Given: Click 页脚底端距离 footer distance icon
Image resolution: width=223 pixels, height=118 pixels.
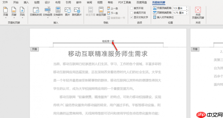Looking at the screenshot, I should (x=155, y=13).
